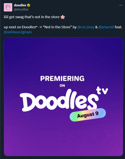125x159 pixels.
Task: Click the PREMIERING heading in image
Action: 62,78
